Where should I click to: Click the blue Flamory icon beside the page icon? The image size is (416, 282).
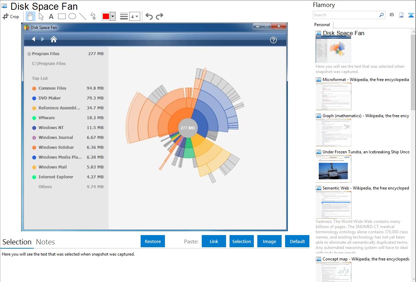411,15
